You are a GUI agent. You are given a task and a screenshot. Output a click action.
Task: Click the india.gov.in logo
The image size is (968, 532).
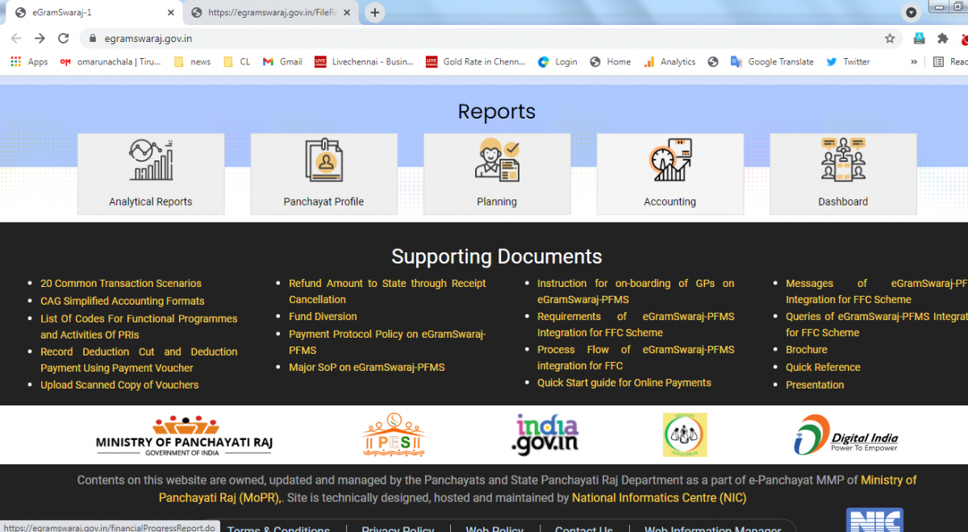tap(545, 434)
